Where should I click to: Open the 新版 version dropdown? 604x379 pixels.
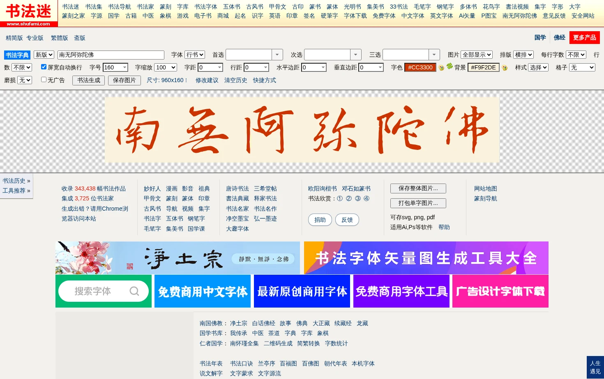click(44, 55)
